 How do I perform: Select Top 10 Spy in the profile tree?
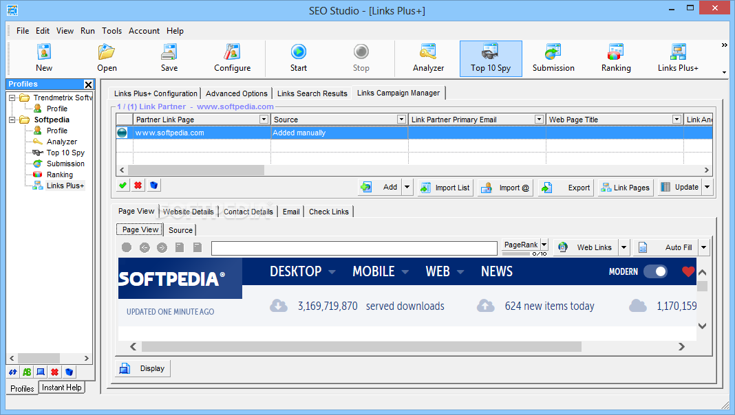(65, 153)
